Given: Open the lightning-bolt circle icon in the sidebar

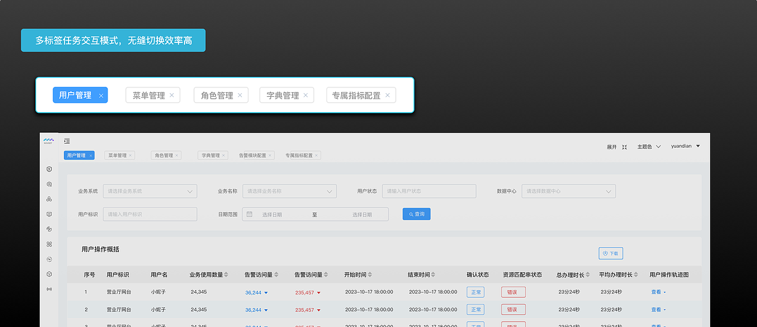Looking at the screenshot, I should [49, 259].
